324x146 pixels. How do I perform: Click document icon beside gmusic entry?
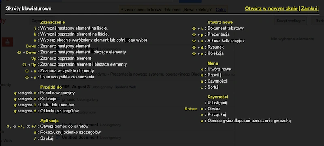pos(58,99)
